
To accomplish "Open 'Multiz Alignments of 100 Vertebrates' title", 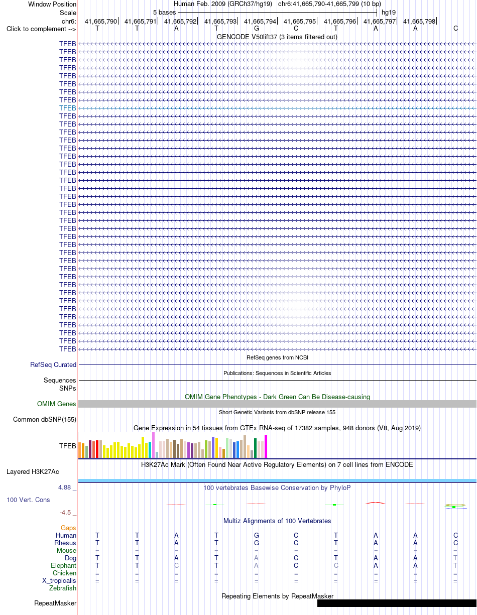I will coord(277,521).
